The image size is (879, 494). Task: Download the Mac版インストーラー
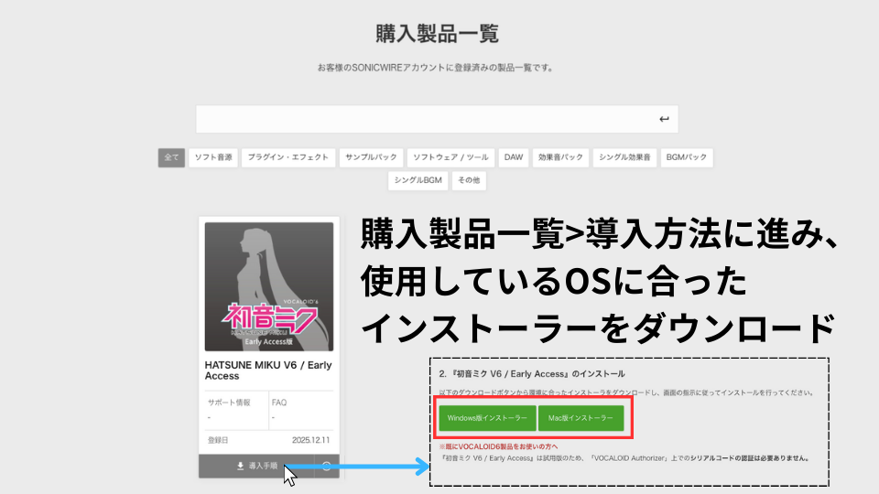coord(581,418)
